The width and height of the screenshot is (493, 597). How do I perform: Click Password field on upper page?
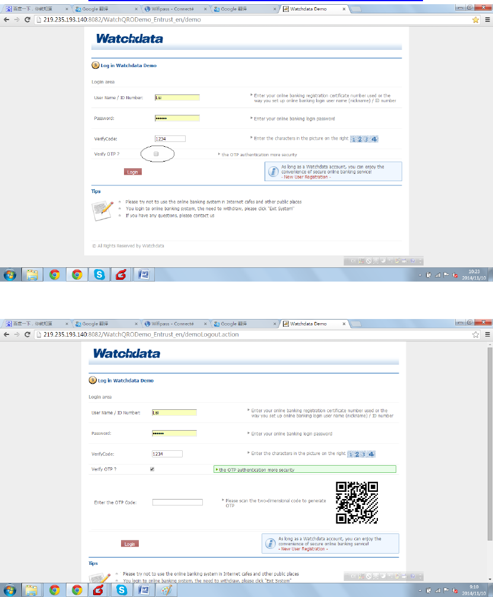(177, 118)
